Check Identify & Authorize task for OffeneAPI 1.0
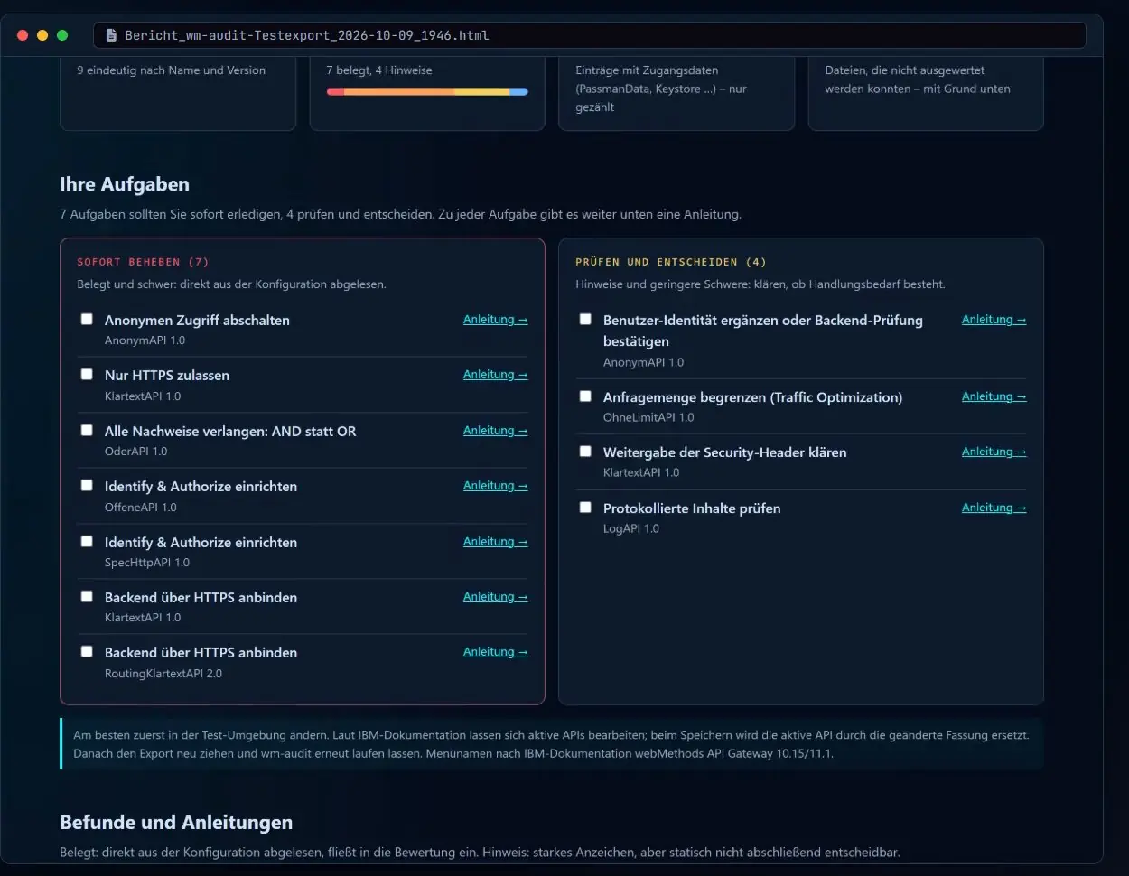Screen dimensions: 1129x876 pyautogui.click(x=87, y=485)
